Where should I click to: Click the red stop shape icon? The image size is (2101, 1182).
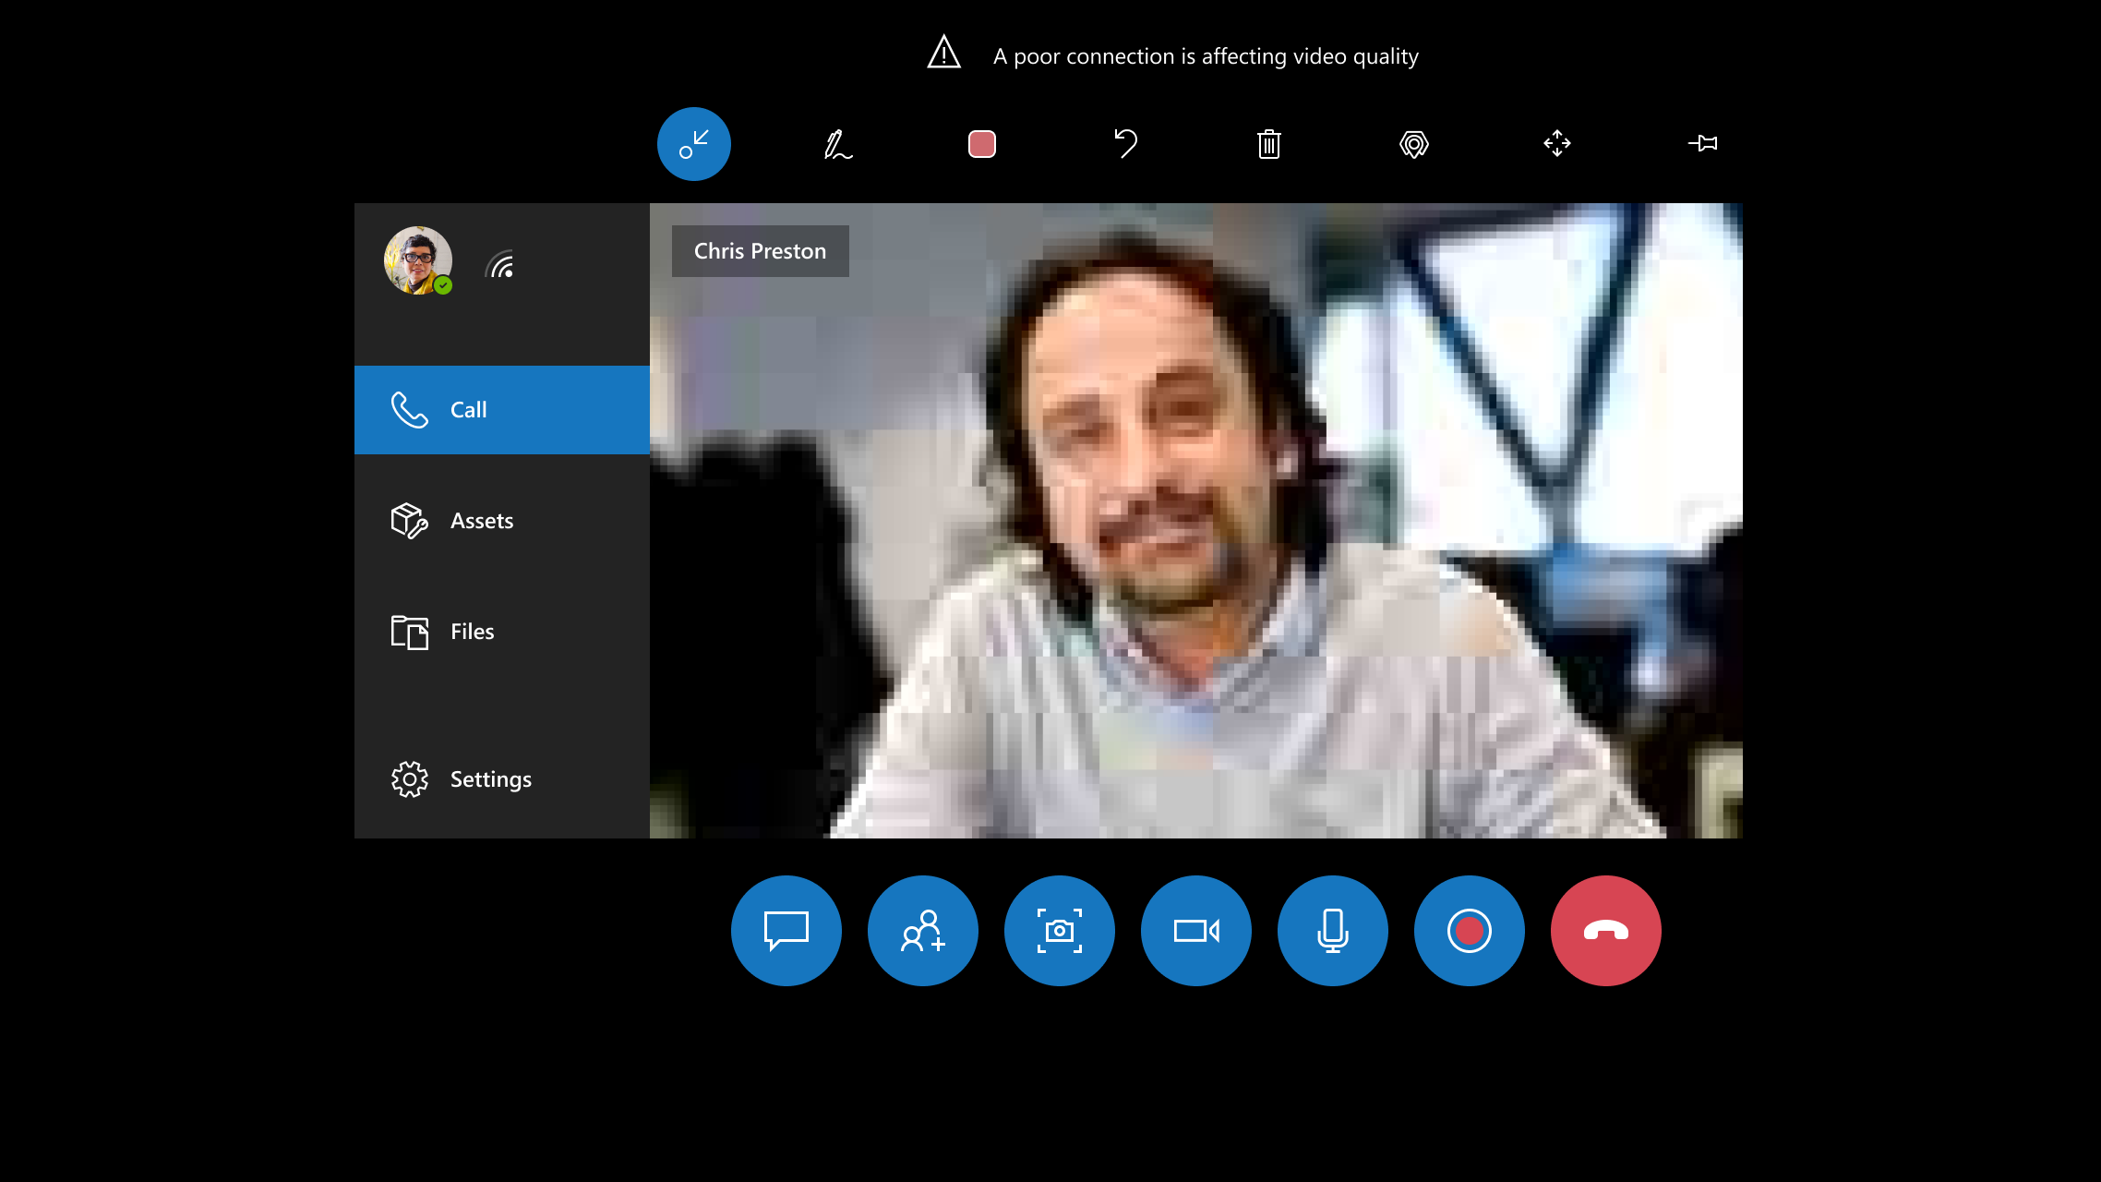click(981, 144)
